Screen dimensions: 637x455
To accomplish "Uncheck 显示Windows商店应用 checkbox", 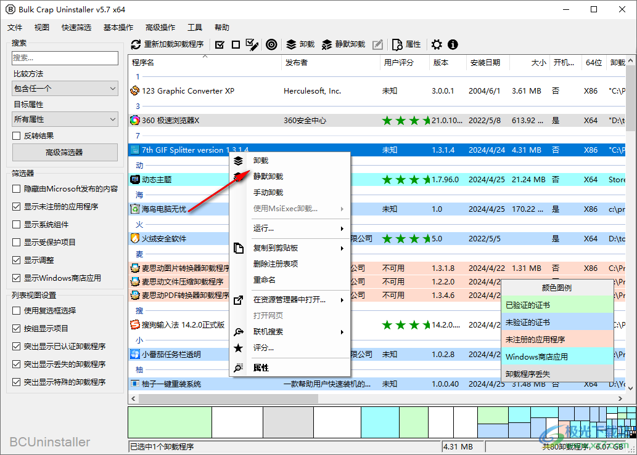I will 16,278.
